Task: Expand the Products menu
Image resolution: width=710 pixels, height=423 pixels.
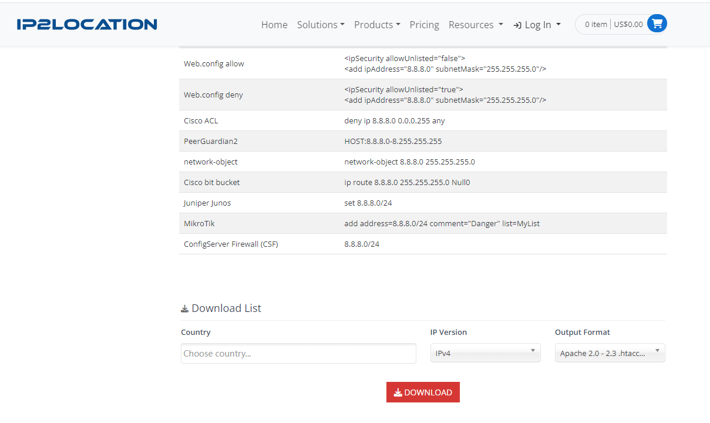Action: (x=377, y=25)
